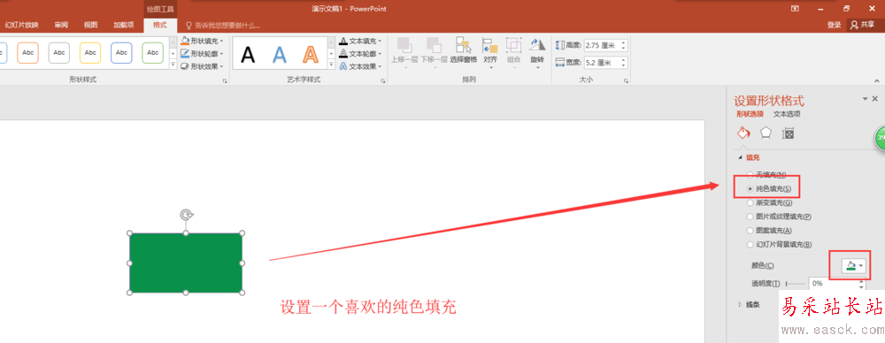Click the rotation handle above green rectangle
The image size is (885, 343).
tap(186, 214)
